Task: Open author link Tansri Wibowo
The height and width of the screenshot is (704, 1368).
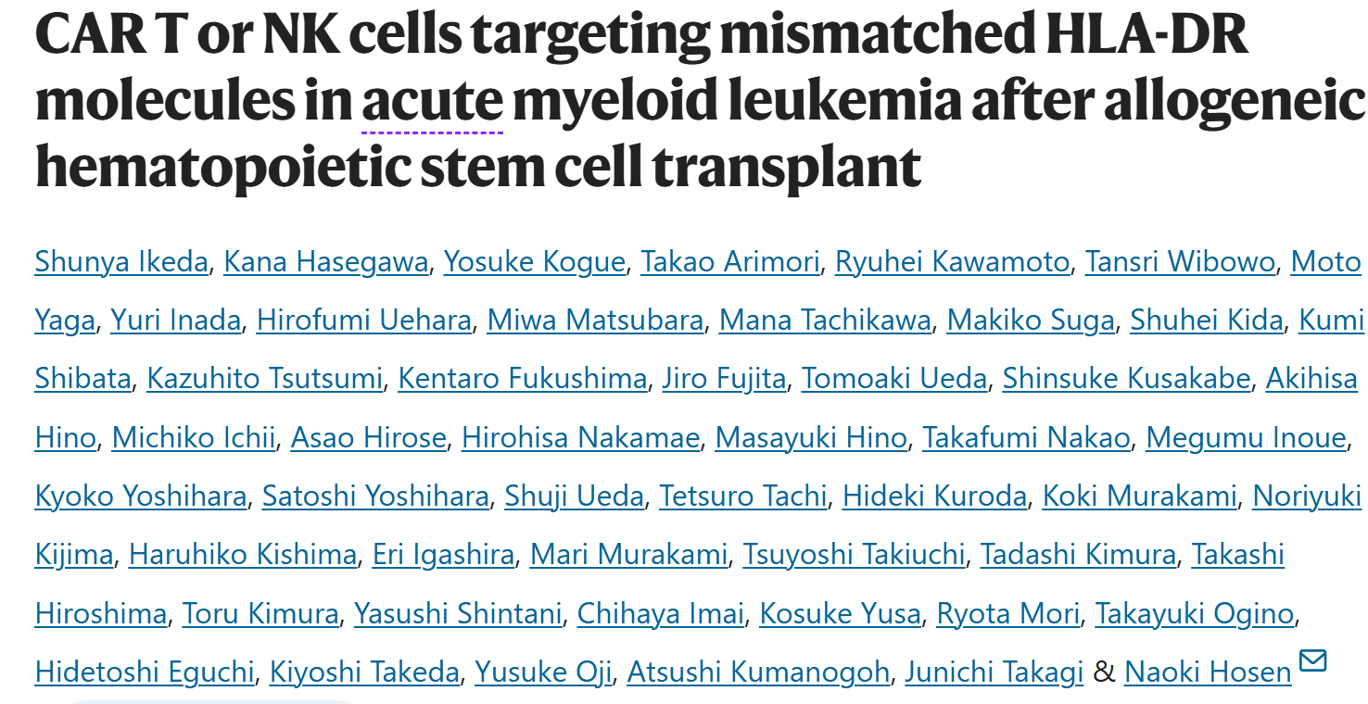Action: pyautogui.click(x=1181, y=262)
